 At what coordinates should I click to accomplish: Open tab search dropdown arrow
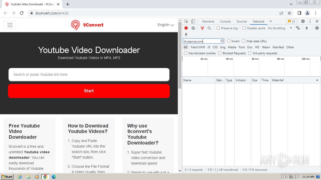pyautogui.click(x=291, y=4)
